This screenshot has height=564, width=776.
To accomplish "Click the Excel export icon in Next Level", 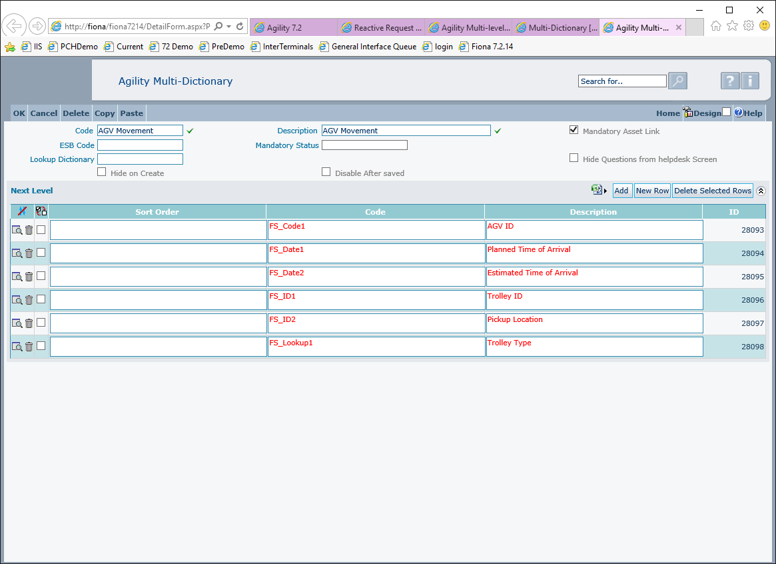I will coord(597,190).
